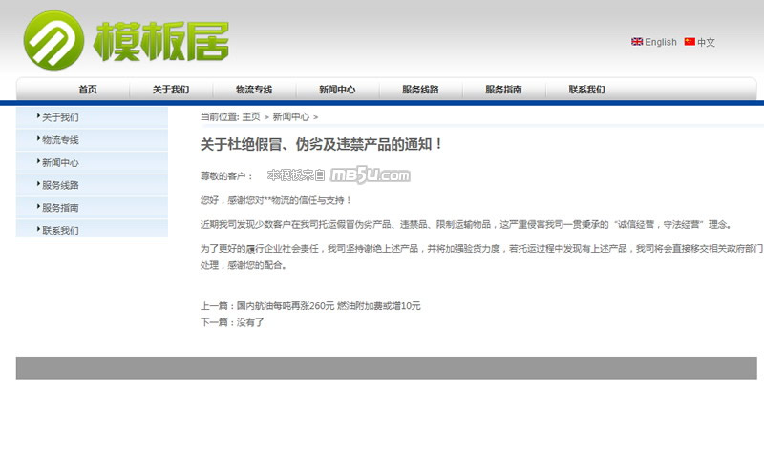Go to 新闻中心 in top navigation bar

pos(337,90)
